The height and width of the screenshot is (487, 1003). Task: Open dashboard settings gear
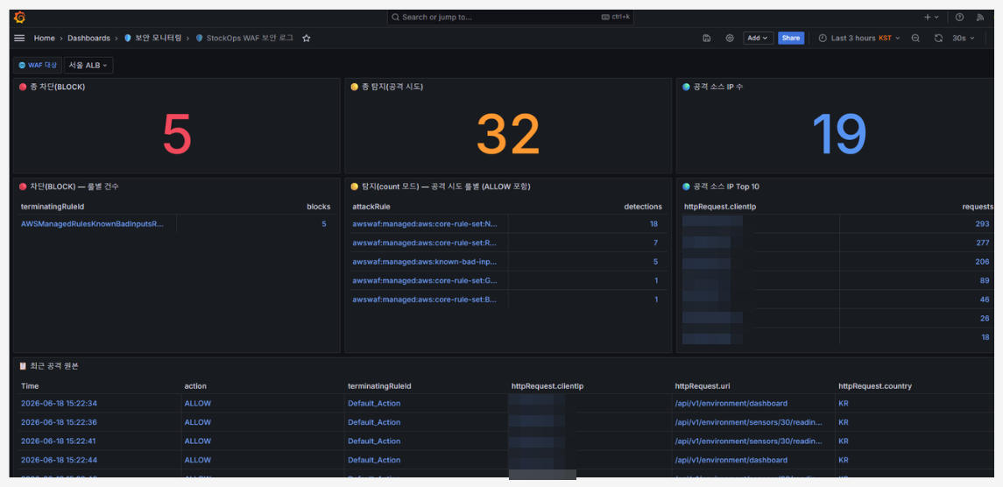click(x=729, y=39)
